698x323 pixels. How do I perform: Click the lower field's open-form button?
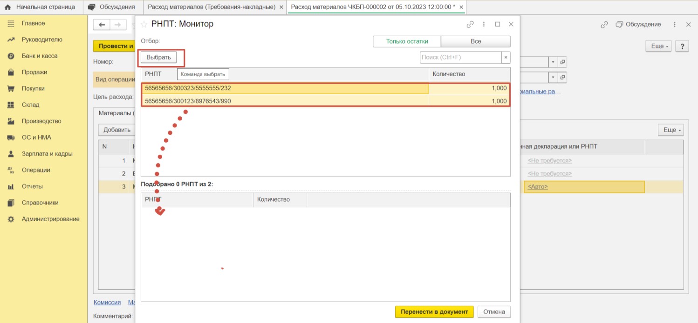(x=562, y=78)
